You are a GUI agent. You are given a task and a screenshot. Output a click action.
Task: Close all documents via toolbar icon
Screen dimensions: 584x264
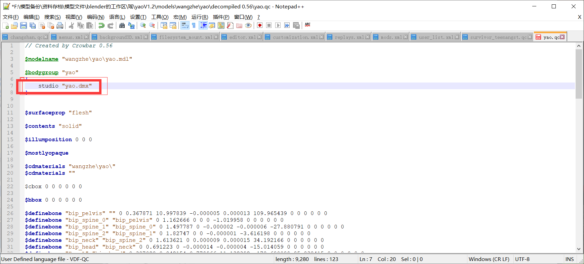click(x=51, y=25)
